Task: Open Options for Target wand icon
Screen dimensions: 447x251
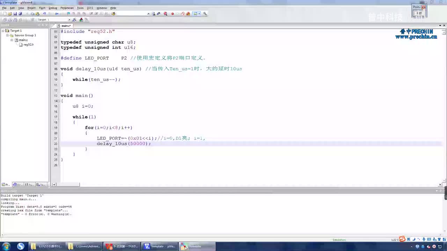Action: coord(74,20)
